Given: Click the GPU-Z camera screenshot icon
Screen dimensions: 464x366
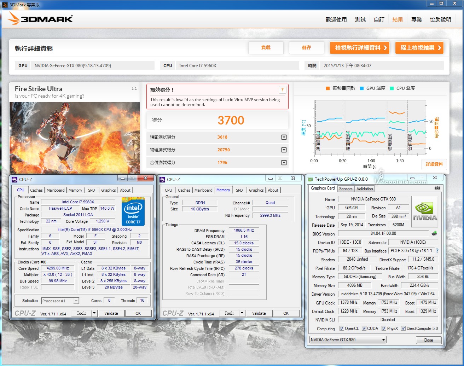Looking at the screenshot, I should 437,188.
